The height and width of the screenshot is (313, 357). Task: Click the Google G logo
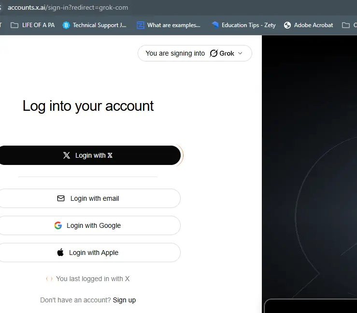[x=58, y=225]
